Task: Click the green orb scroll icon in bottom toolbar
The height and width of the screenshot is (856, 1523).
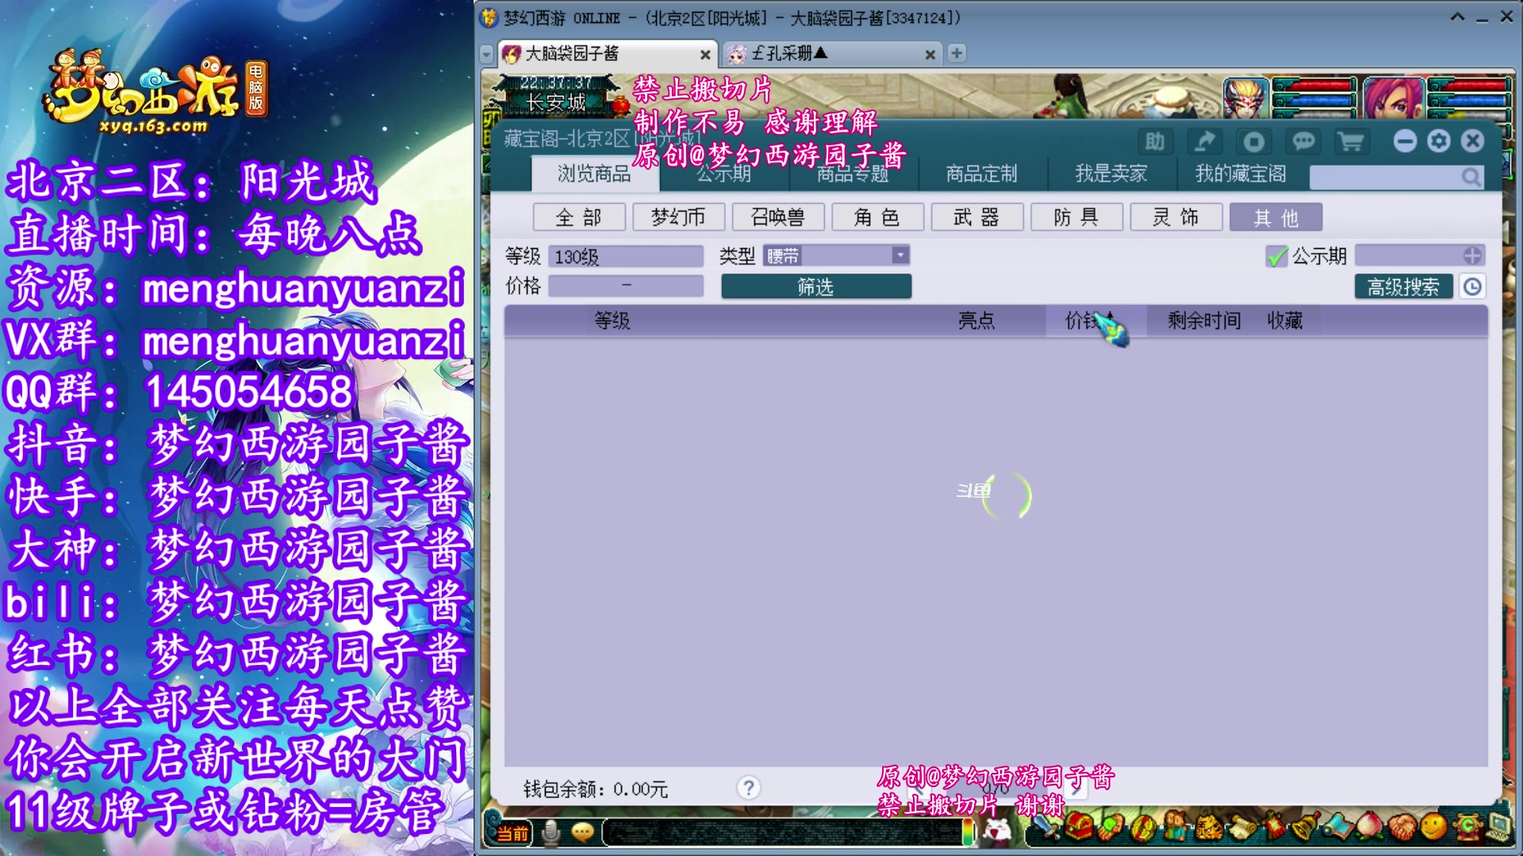Action: (x=1111, y=827)
